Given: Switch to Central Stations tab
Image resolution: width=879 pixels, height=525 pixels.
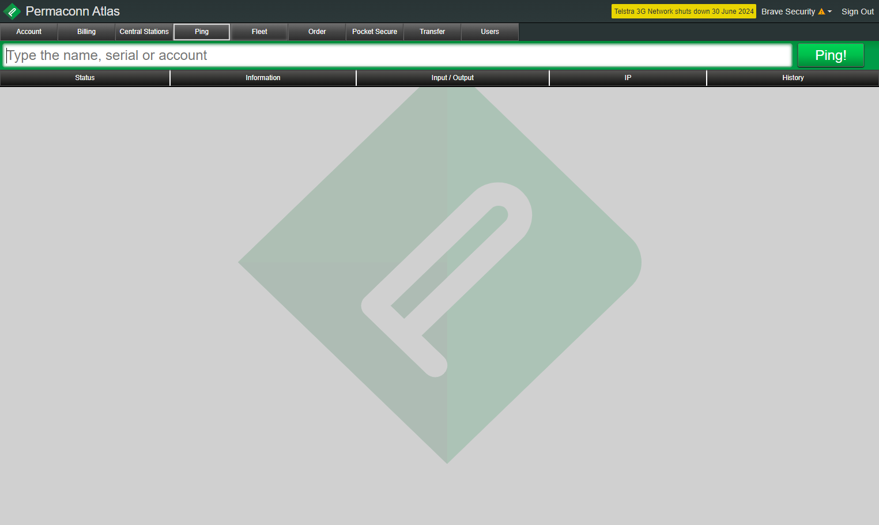Looking at the screenshot, I should [144, 32].
